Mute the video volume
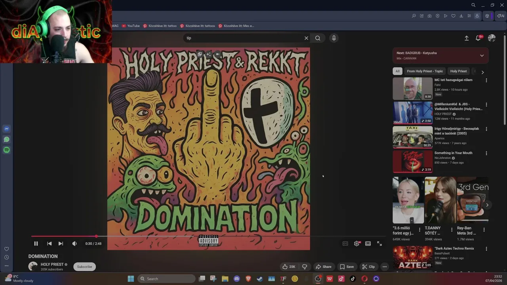Screen dimensions: 507x285 (x=74, y=243)
